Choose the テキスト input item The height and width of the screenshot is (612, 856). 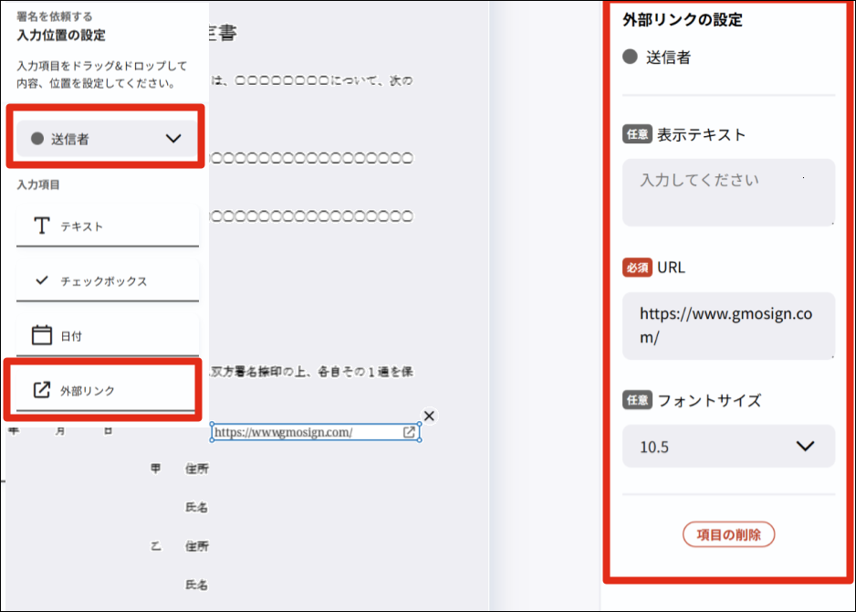click(x=108, y=227)
